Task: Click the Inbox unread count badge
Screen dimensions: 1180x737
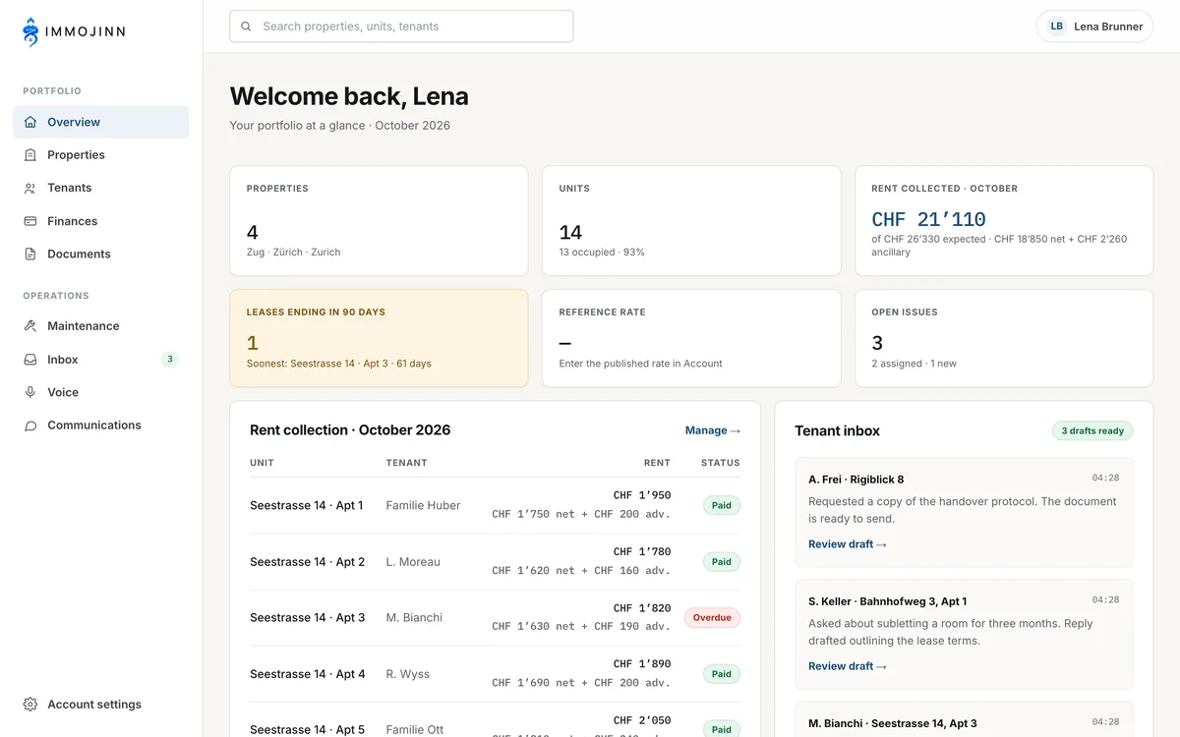Action: click(170, 360)
